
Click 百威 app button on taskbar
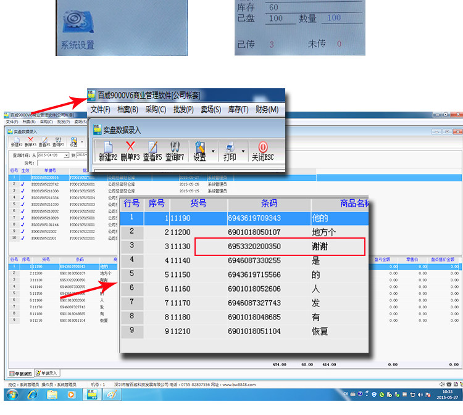click(x=92, y=395)
